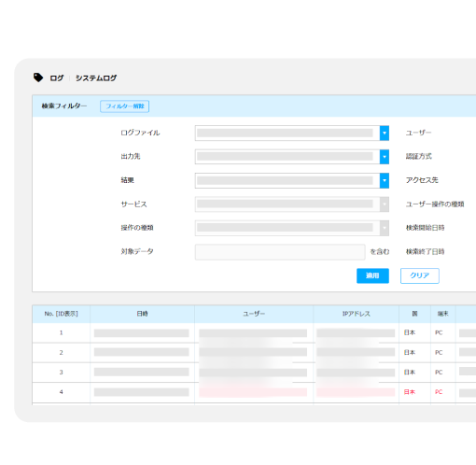Sort by the 日時 column header
476x465 pixels.
143,314
